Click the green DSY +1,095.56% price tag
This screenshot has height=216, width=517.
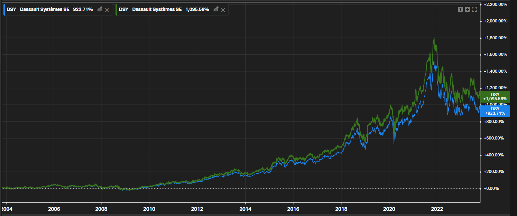pos(495,96)
